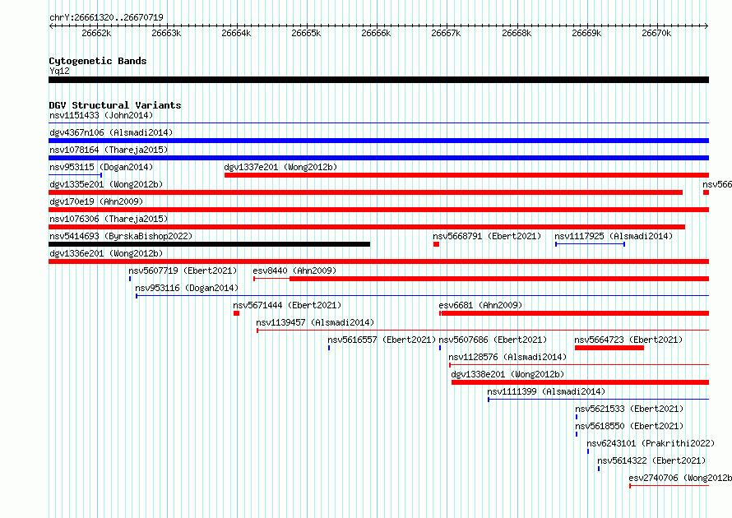The image size is (732, 518).
Task: Select dgv1335e201 (Wong2012b) label
Action: tap(106, 184)
